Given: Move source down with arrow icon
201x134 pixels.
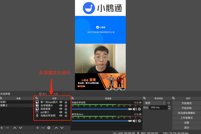Looking at the screenshot, I should pos(62,128).
